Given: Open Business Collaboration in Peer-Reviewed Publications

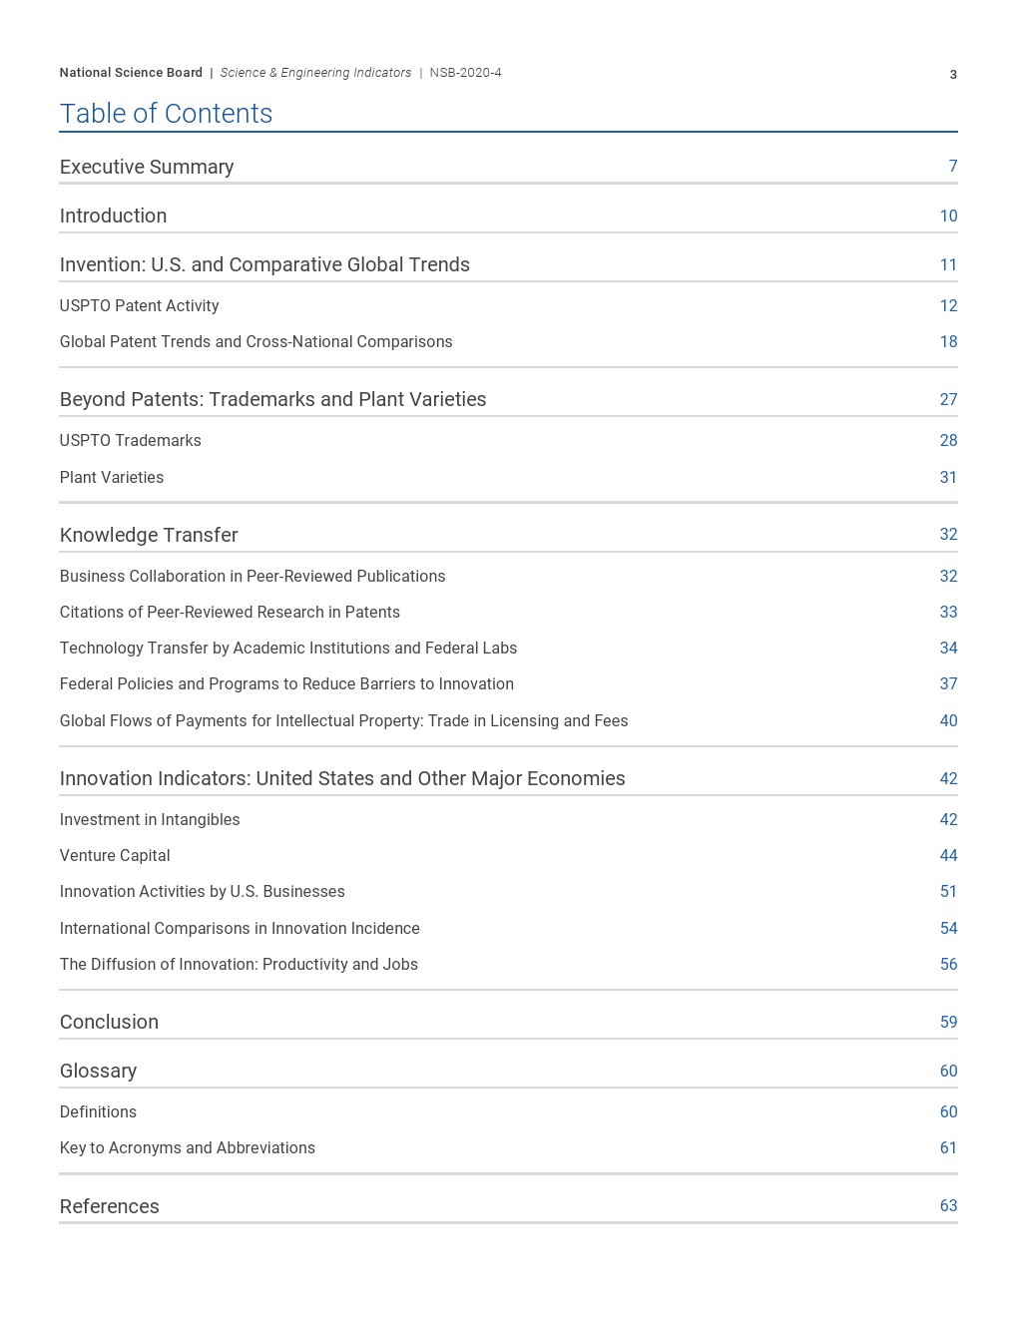Looking at the screenshot, I should pos(253,576).
